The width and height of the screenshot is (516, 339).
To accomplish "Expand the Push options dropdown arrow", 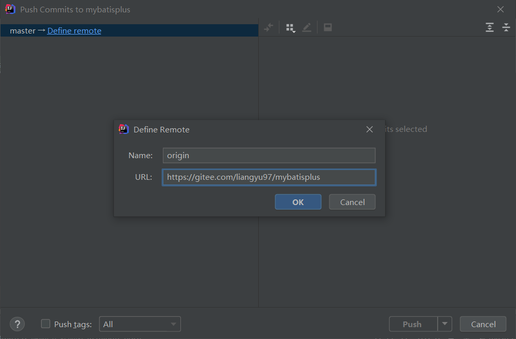I will (x=444, y=324).
